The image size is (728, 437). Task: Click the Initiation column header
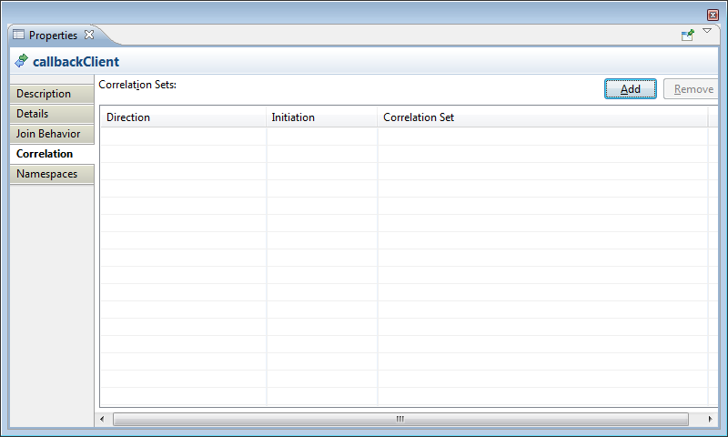[x=321, y=117]
